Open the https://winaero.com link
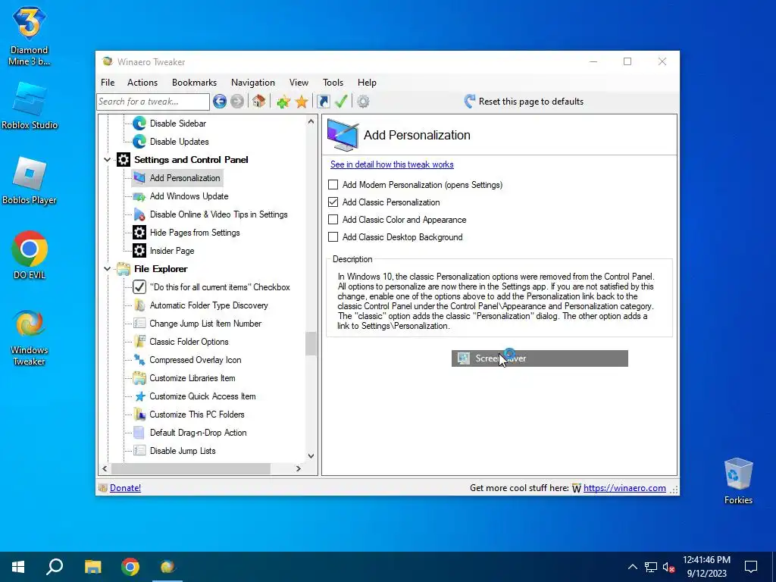 tap(624, 488)
